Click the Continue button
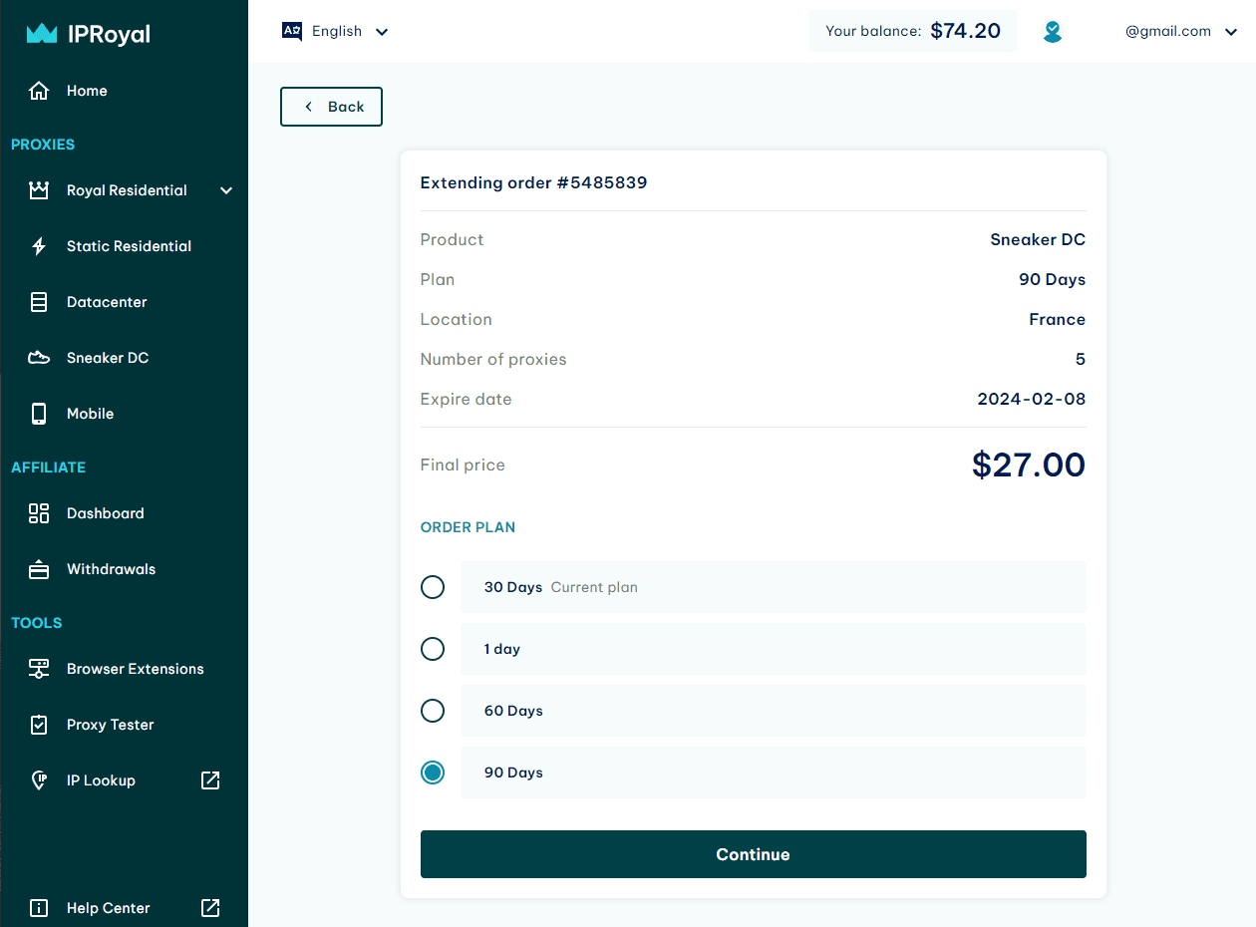 [753, 854]
